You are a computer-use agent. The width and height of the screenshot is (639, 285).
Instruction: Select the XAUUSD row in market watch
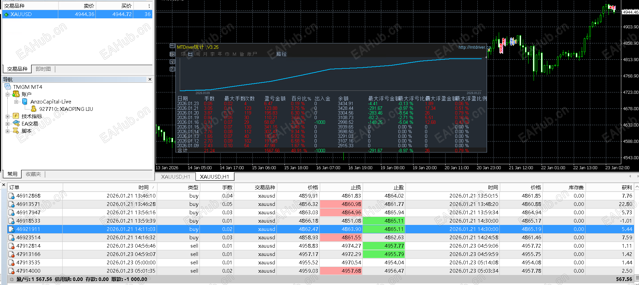(21, 14)
